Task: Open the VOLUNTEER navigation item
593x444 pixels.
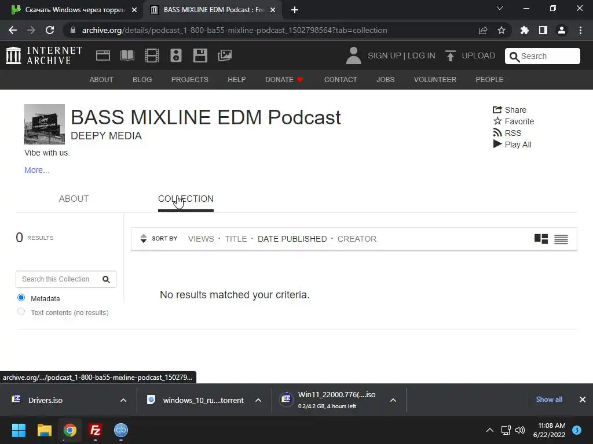Action: pyautogui.click(x=435, y=80)
